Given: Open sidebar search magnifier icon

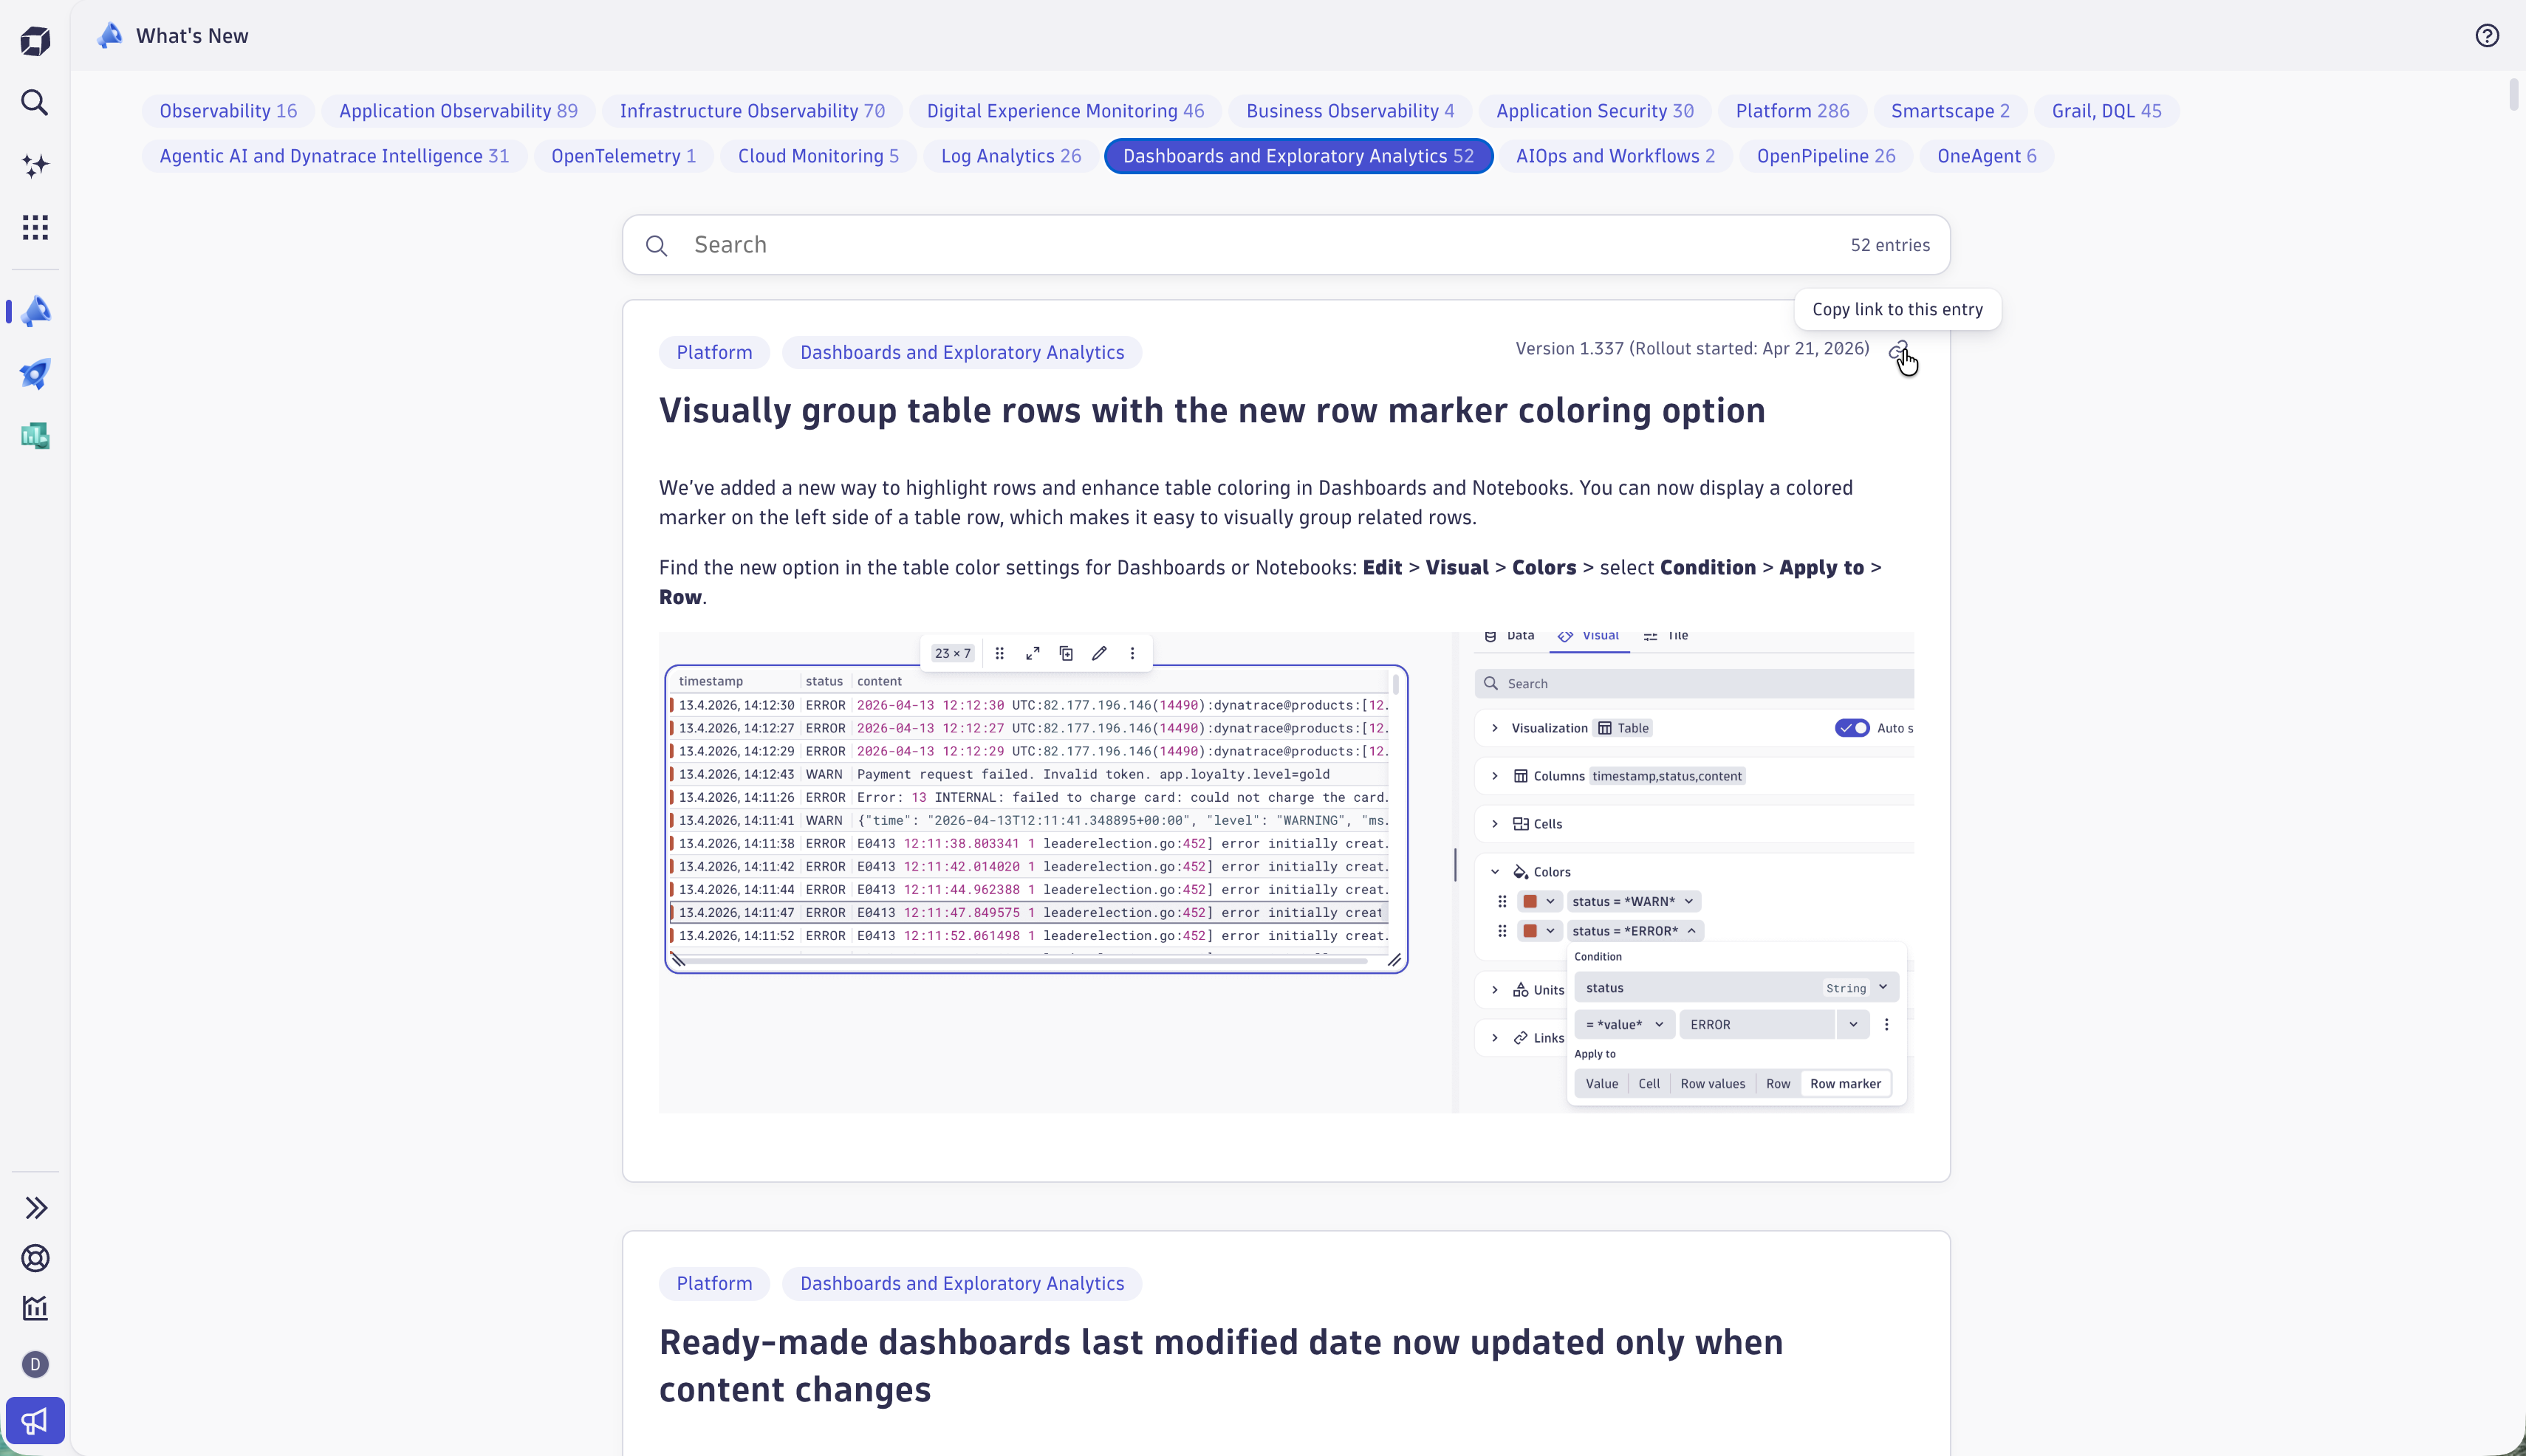Looking at the screenshot, I should pyautogui.click(x=35, y=103).
